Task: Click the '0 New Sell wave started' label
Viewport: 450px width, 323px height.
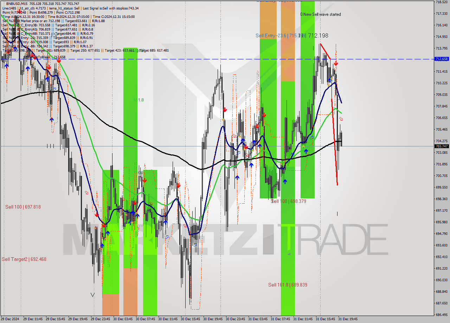Action: [320, 14]
